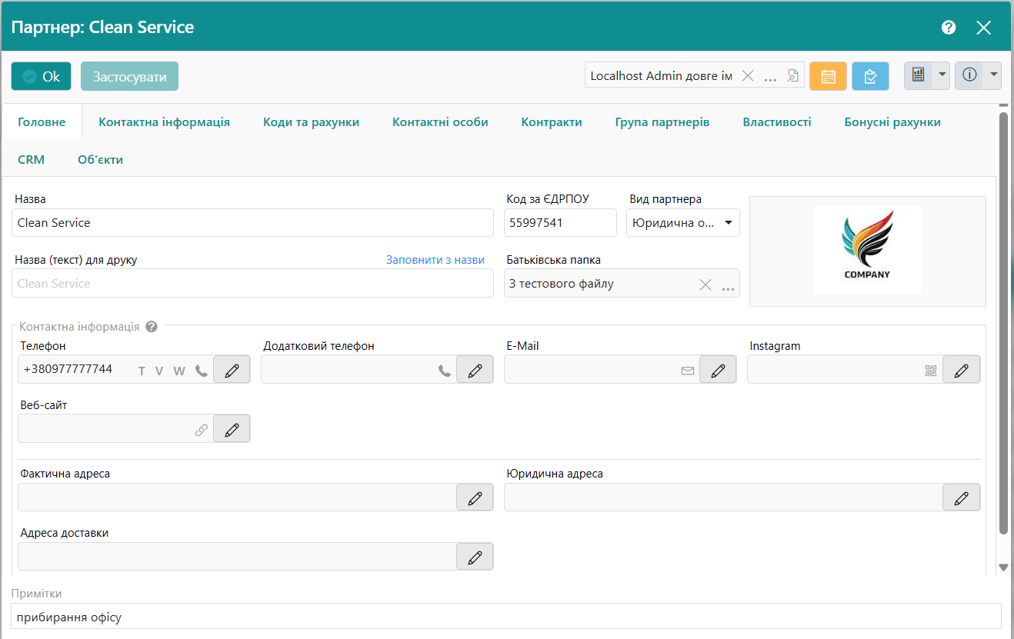Edit Телефон with pencil button
The height and width of the screenshot is (639, 1014).
click(232, 370)
